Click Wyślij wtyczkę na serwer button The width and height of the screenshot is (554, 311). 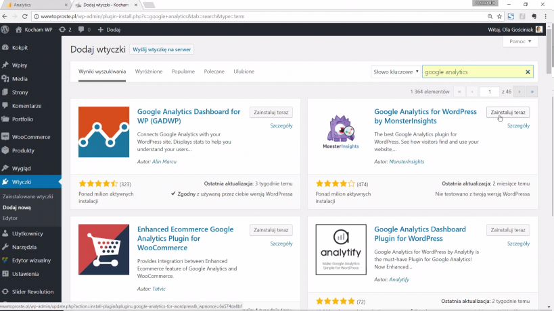coord(162,50)
